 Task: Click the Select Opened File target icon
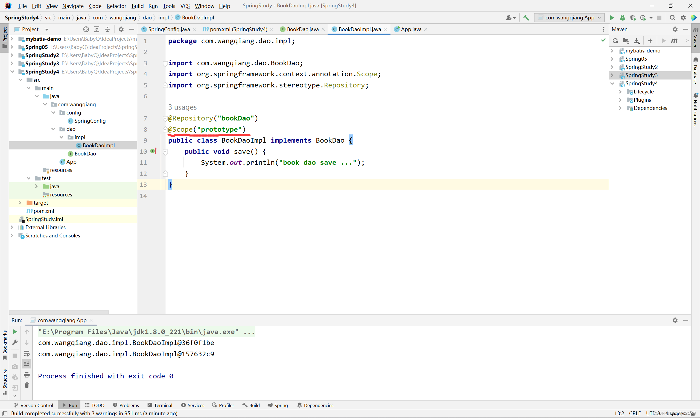click(x=86, y=29)
